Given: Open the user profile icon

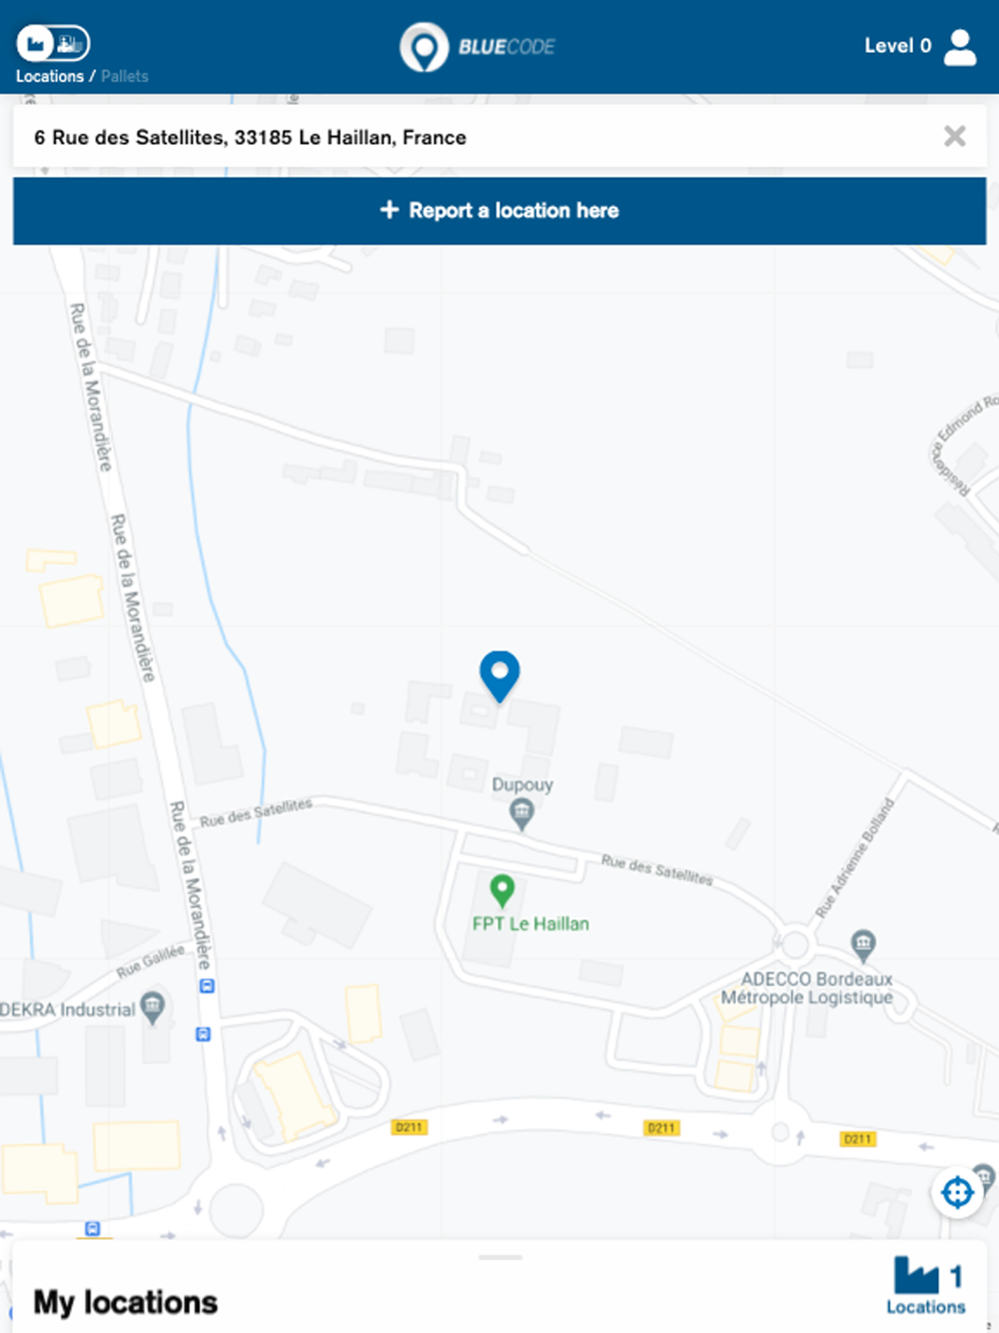Looking at the screenshot, I should pyautogui.click(x=960, y=46).
